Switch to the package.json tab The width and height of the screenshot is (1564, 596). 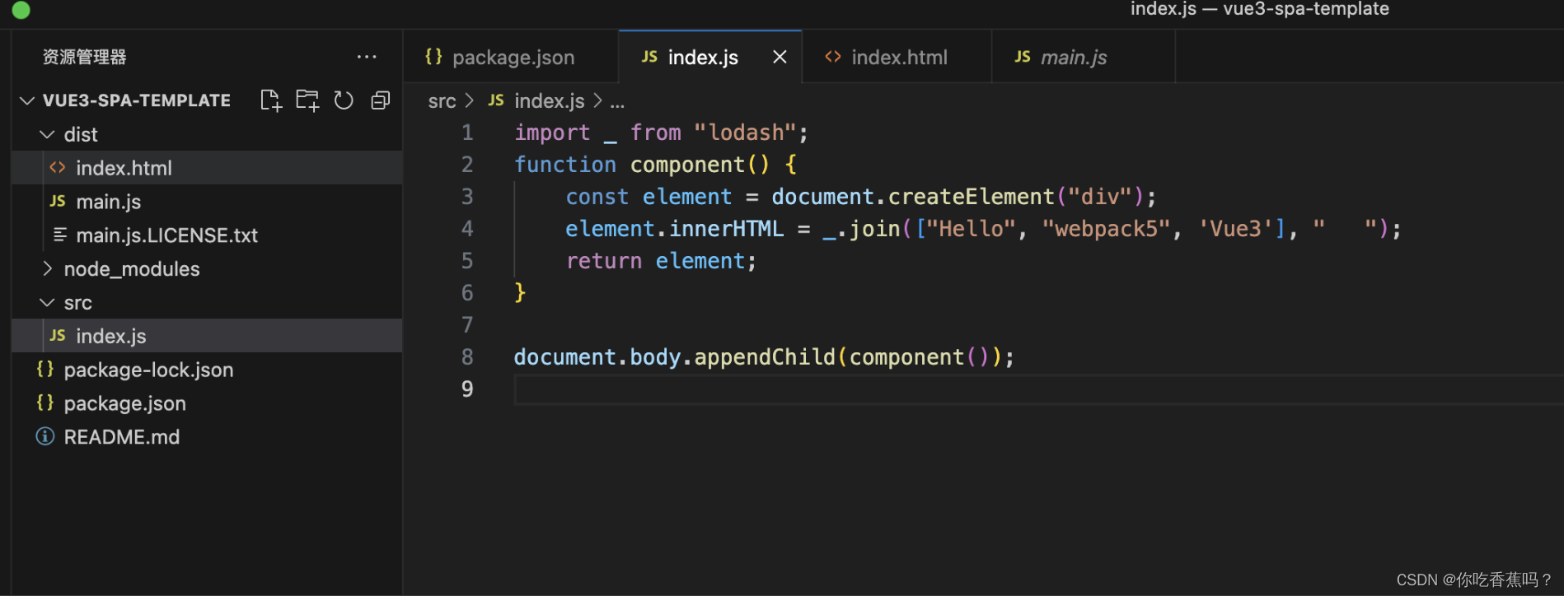pyautogui.click(x=511, y=57)
